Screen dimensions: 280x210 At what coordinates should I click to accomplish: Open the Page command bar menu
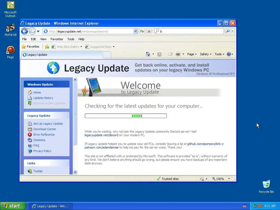pyautogui.click(x=192, y=54)
